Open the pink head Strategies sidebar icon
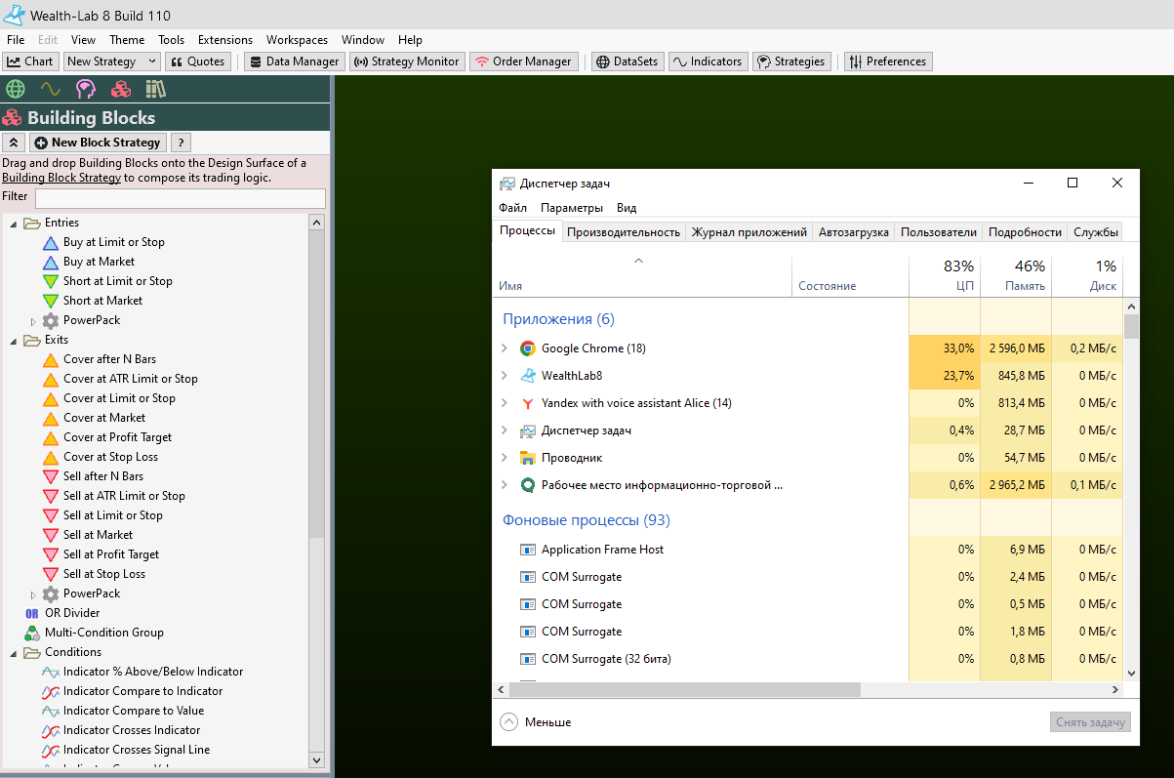The image size is (1174, 778). tap(86, 90)
